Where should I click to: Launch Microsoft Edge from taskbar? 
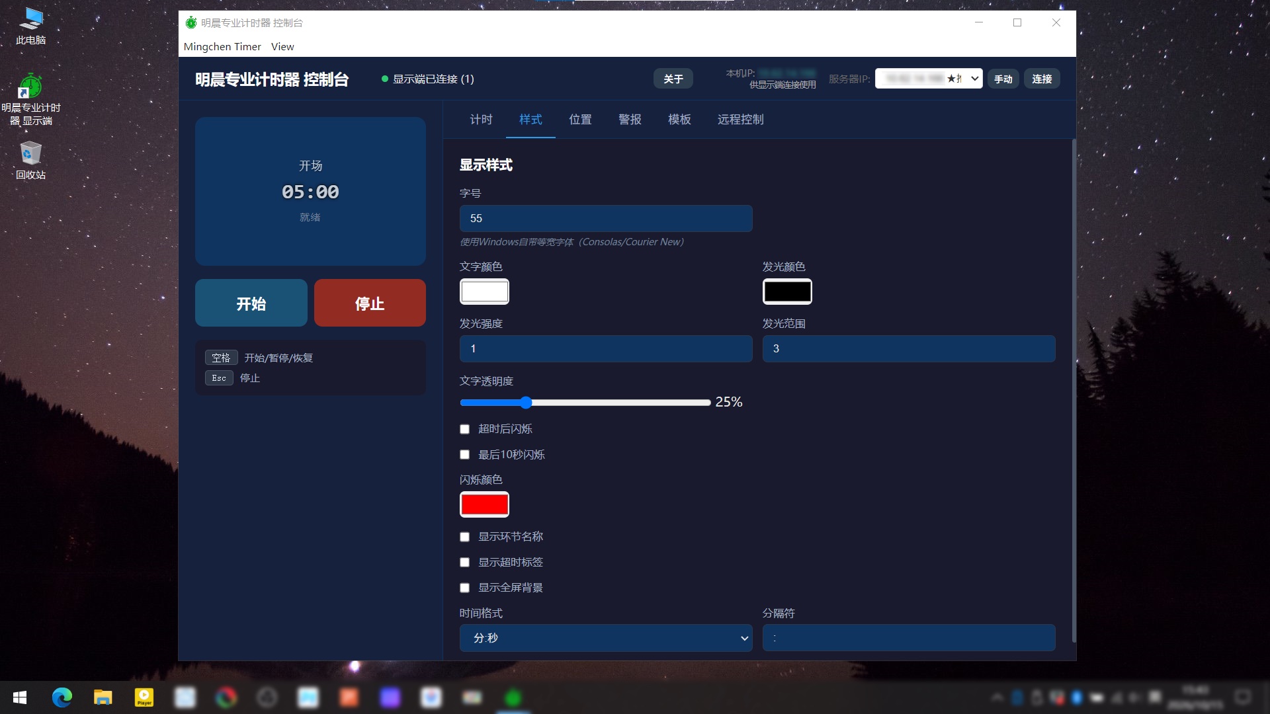click(x=62, y=697)
